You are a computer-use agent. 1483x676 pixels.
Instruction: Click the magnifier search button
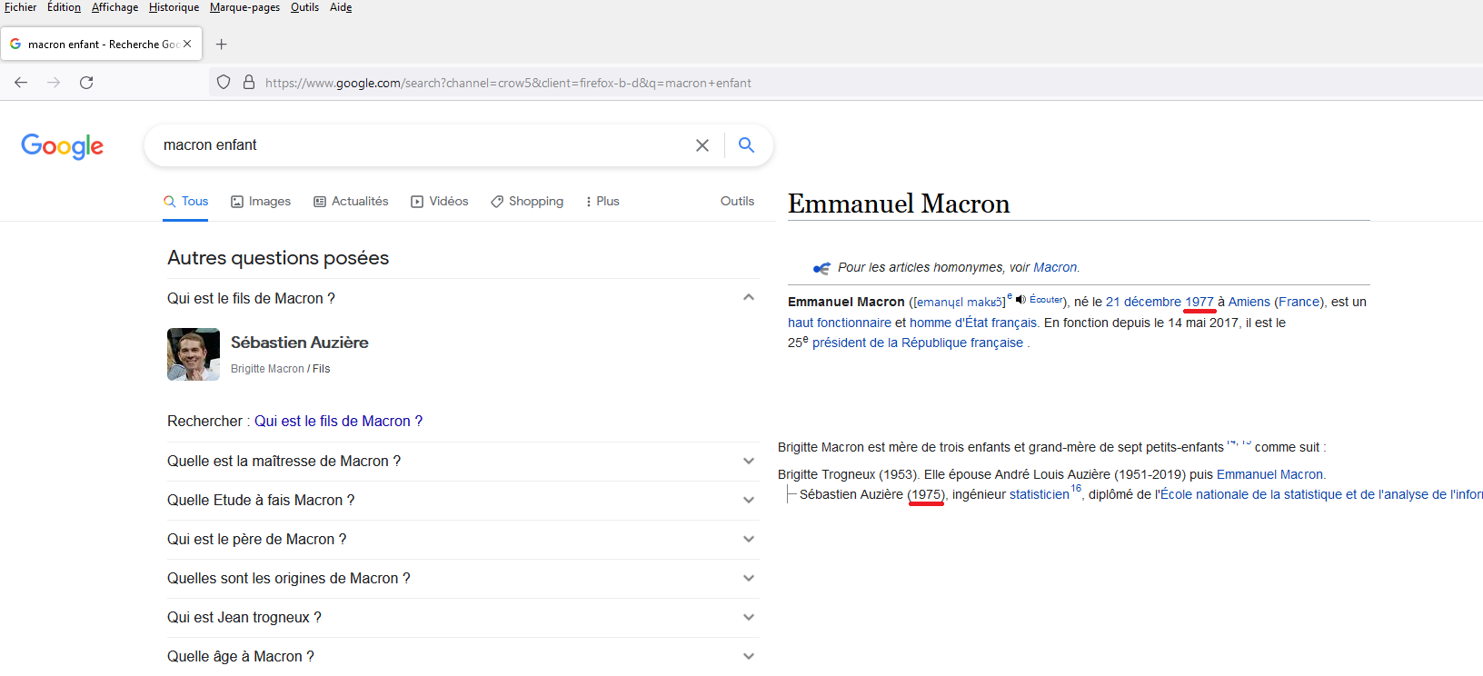click(x=746, y=145)
